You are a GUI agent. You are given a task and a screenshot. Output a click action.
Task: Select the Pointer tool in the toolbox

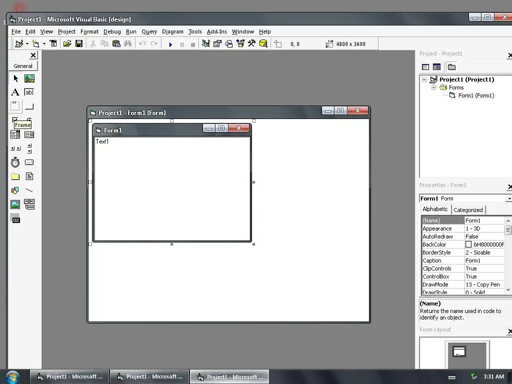[15, 78]
